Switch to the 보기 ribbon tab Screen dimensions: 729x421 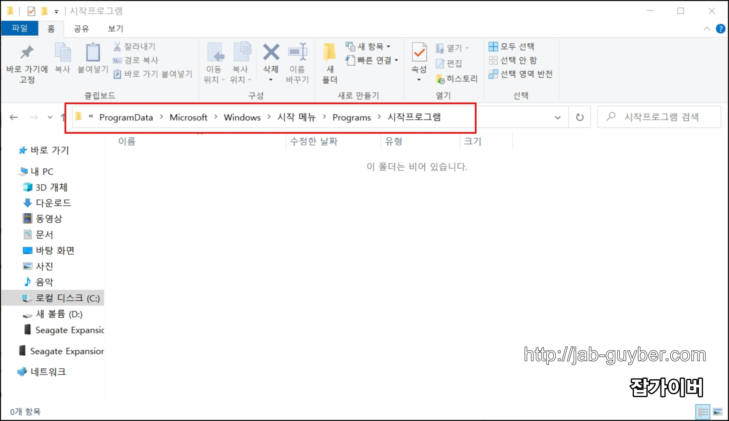click(x=115, y=28)
